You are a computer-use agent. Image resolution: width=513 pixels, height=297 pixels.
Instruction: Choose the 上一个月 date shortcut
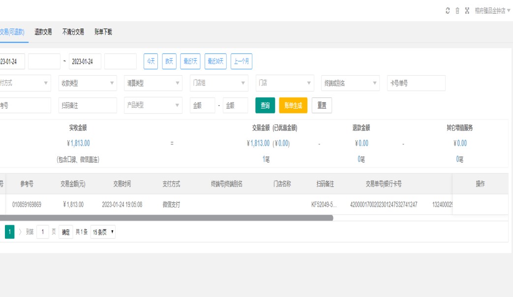pos(241,61)
